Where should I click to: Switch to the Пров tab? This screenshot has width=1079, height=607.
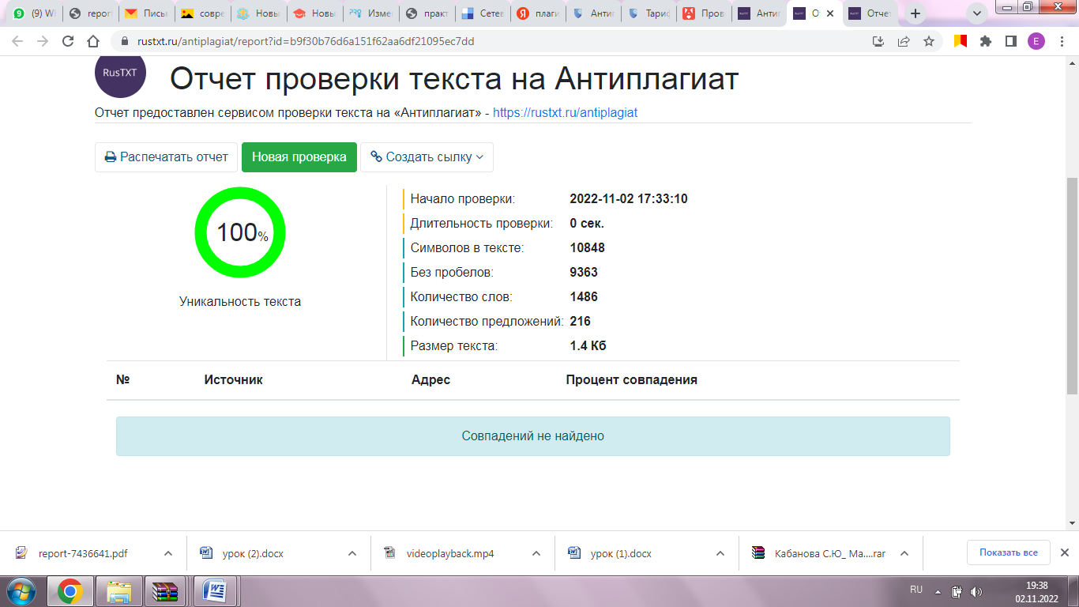pyautogui.click(x=705, y=13)
